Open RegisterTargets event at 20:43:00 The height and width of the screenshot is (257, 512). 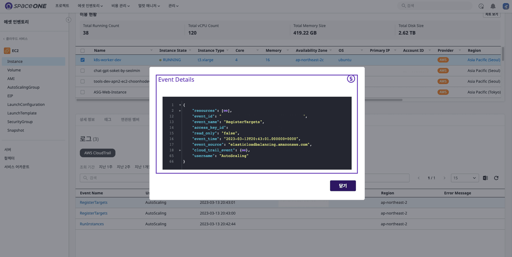[93, 213]
